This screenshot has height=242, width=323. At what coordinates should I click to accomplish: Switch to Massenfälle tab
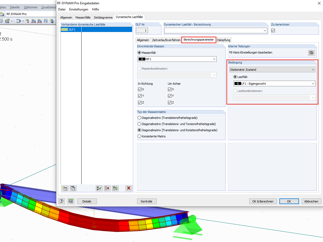click(x=83, y=17)
